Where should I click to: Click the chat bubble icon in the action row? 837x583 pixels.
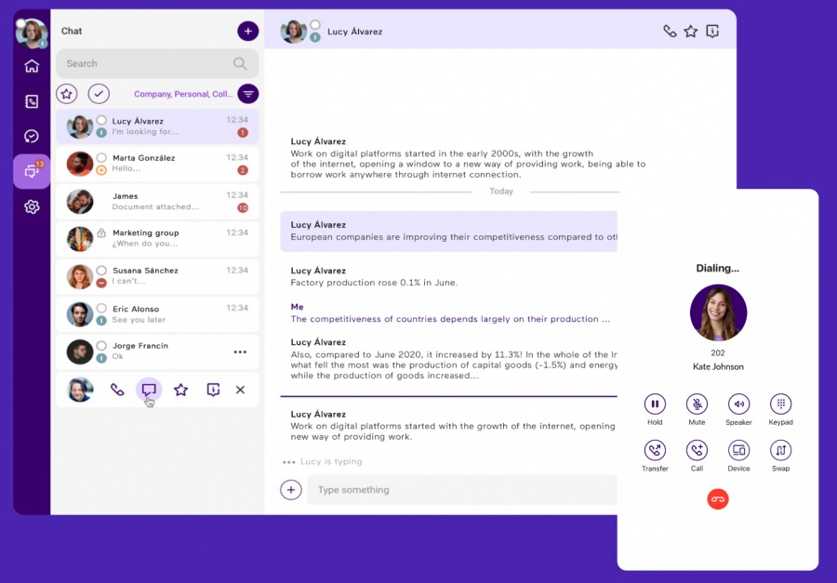click(x=149, y=390)
